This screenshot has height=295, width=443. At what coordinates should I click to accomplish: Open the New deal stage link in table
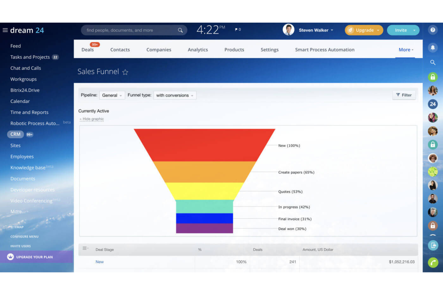click(99, 262)
